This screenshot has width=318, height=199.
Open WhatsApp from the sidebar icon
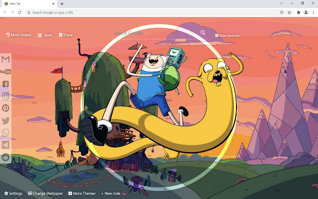(5, 133)
